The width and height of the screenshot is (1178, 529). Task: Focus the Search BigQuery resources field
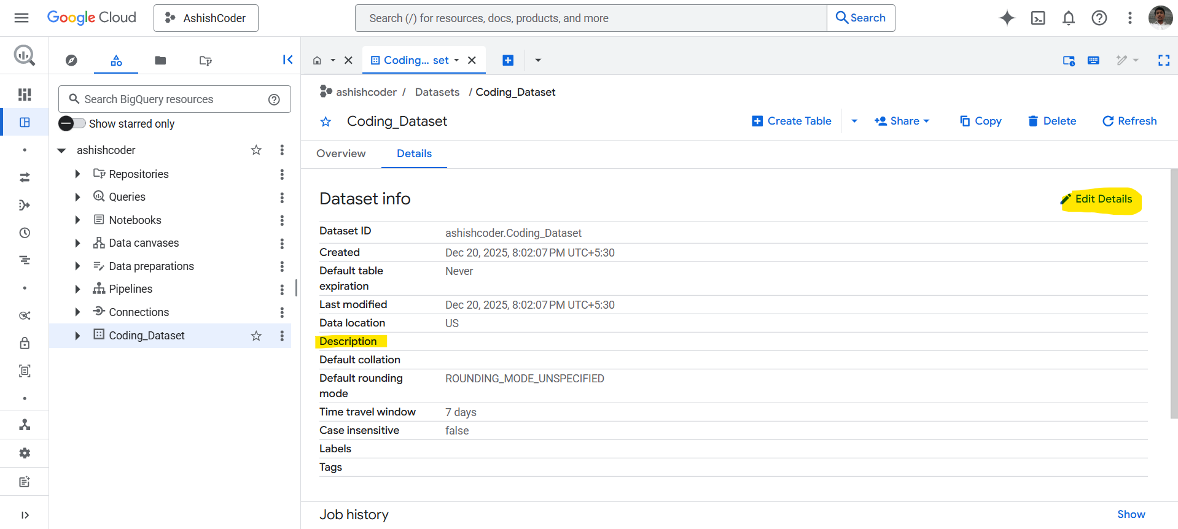(174, 99)
